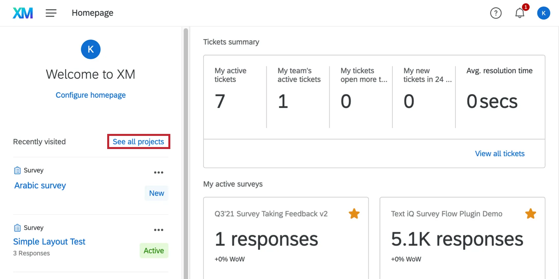Toggle star on Q3'21 Survey Taking Feedback v2
The width and height of the screenshot is (559, 279).
click(x=354, y=214)
